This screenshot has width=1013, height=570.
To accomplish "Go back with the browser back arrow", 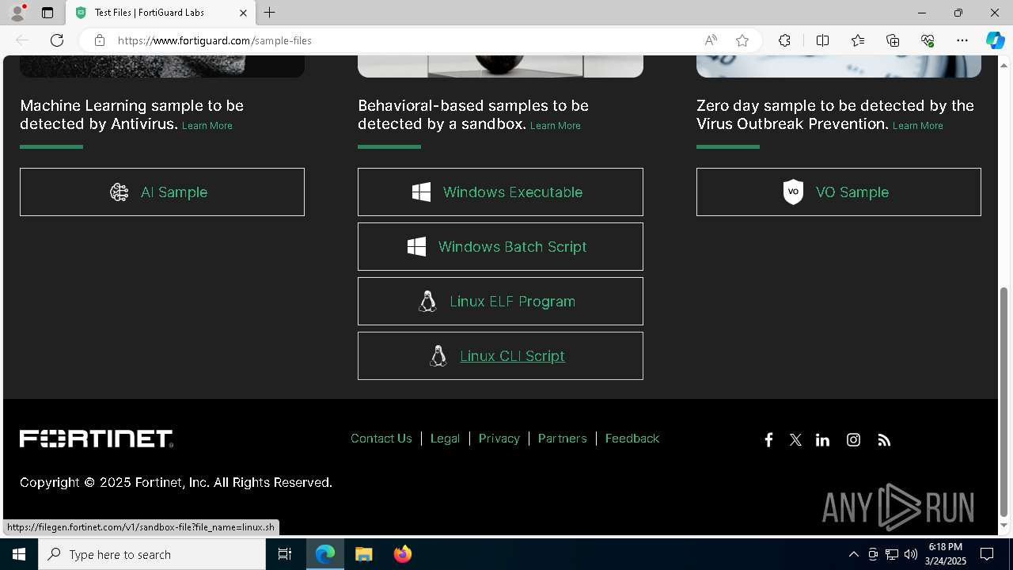I will pos(22,40).
